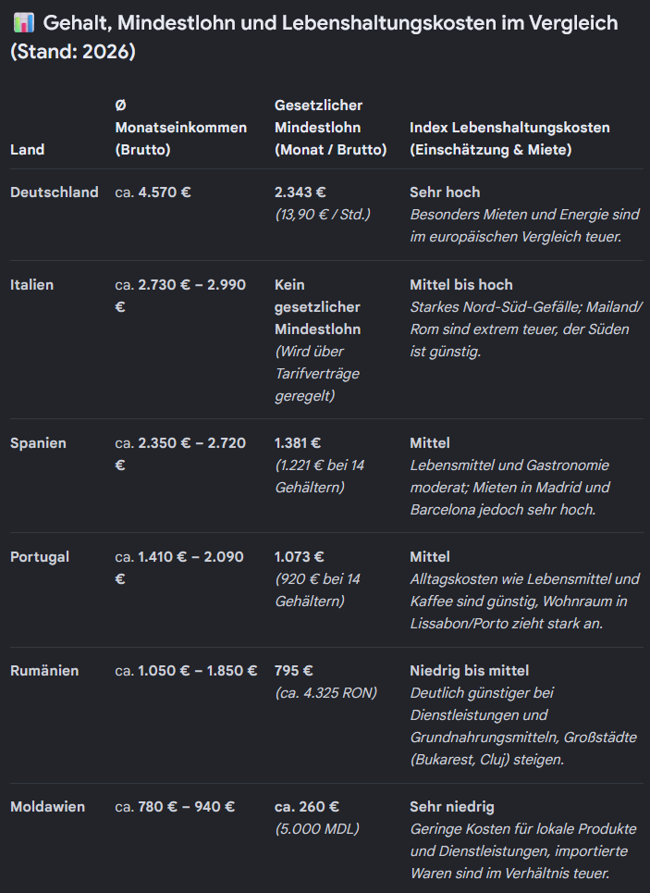Click Spain's 1.381 € minimum wage
Screen dimensions: 650x893
(x=298, y=443)
